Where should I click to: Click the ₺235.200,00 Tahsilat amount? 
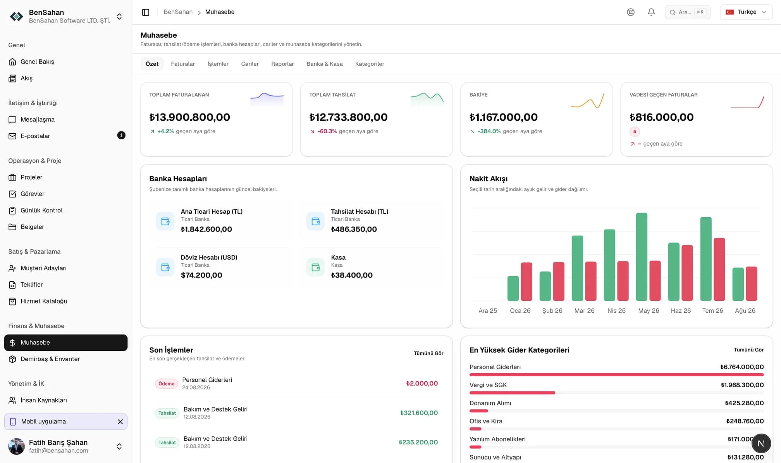[418, 442]
